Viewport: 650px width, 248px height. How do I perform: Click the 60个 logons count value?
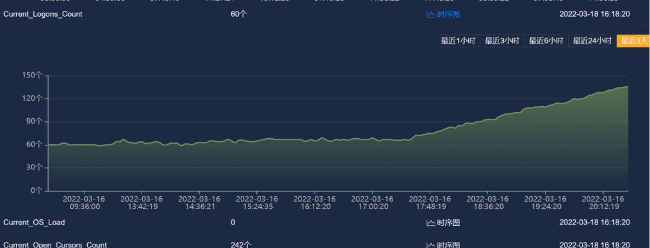click(239, 14)
